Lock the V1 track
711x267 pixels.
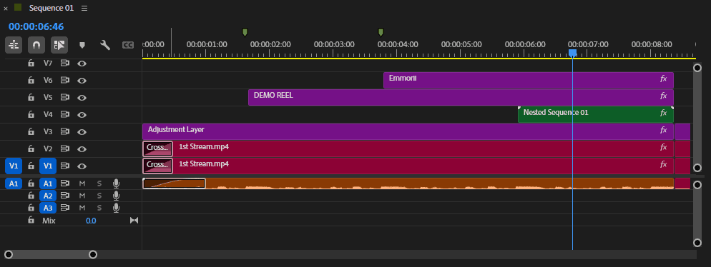coord(31,166)
